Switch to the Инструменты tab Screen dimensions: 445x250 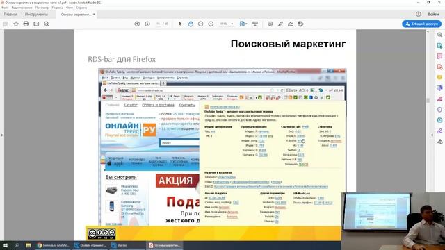pos(36,14)
